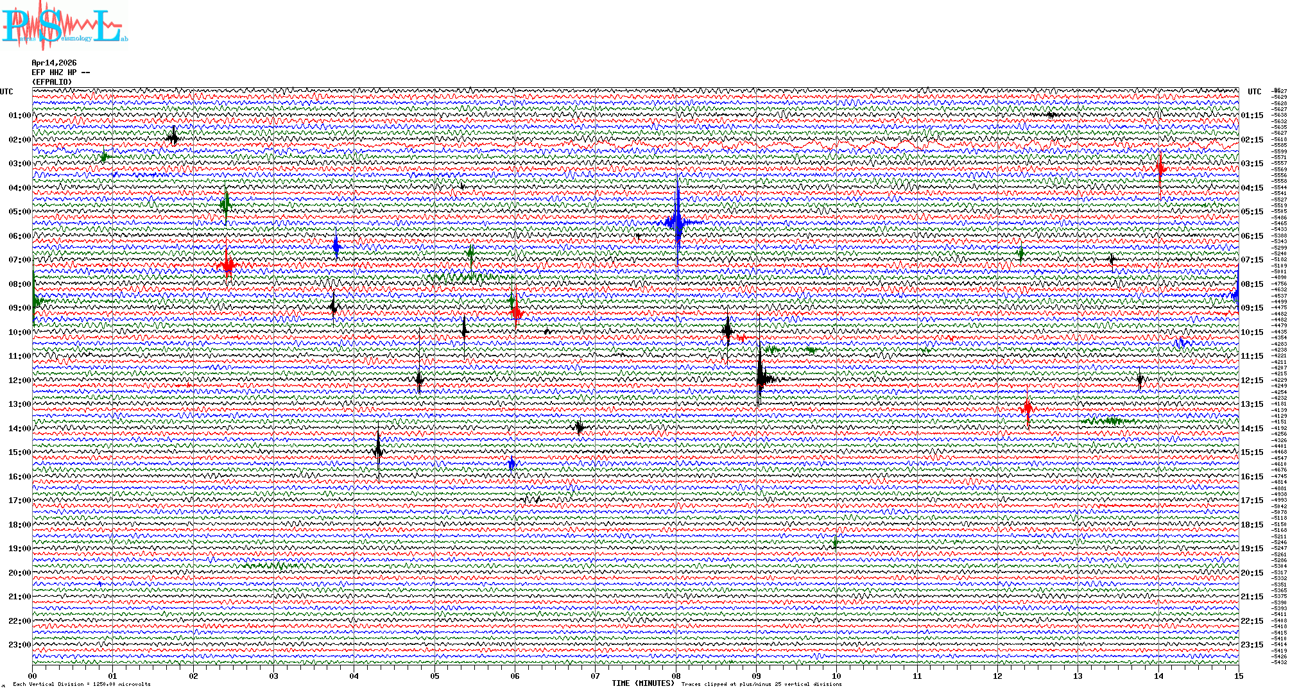Click the PSL seismology lab logo
The height and width of the screenshot is (693, 1290).
[x=64, y=26]
